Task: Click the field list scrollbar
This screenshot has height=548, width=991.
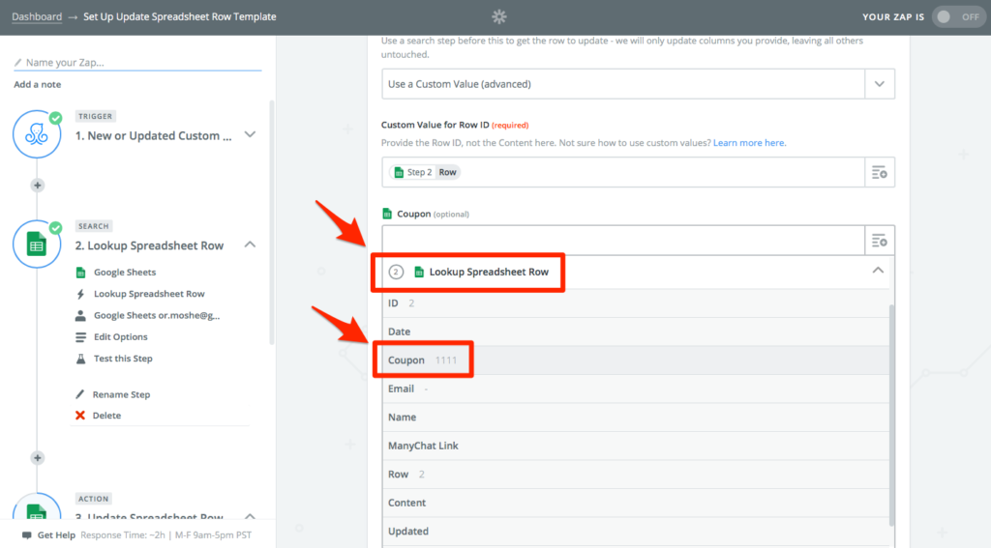Action: click(x=891, y=415)
